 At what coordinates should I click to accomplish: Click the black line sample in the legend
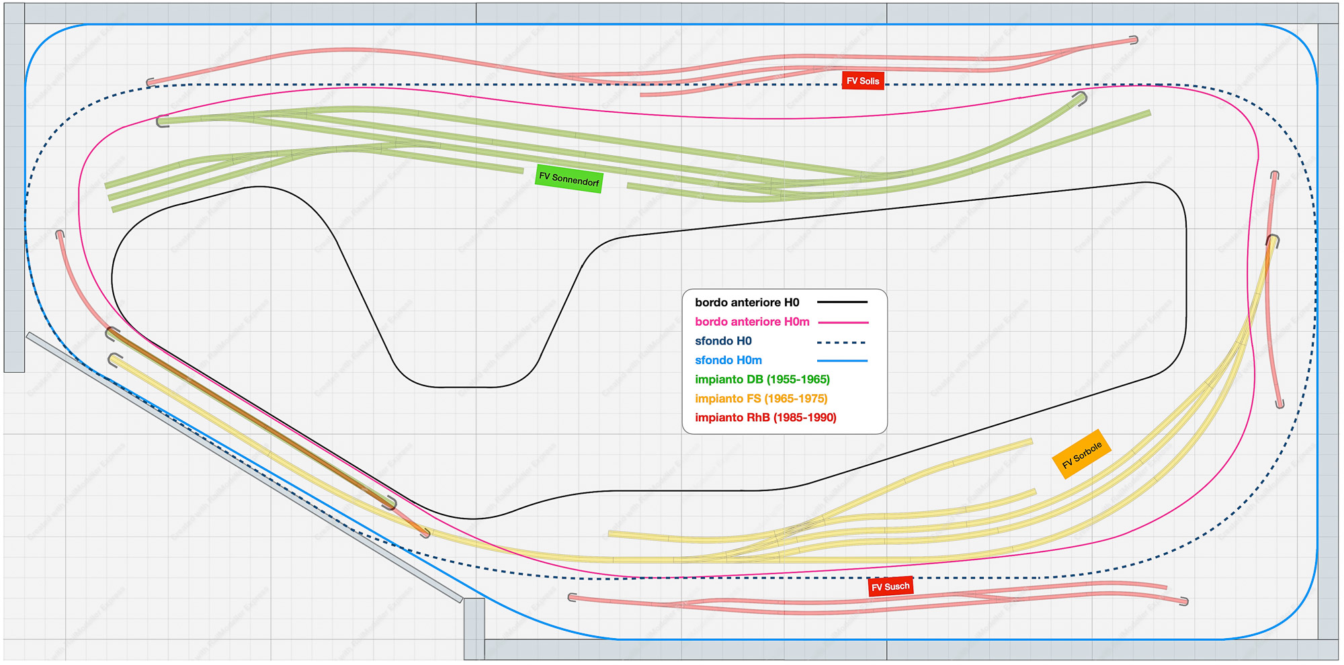pos(842,302)
